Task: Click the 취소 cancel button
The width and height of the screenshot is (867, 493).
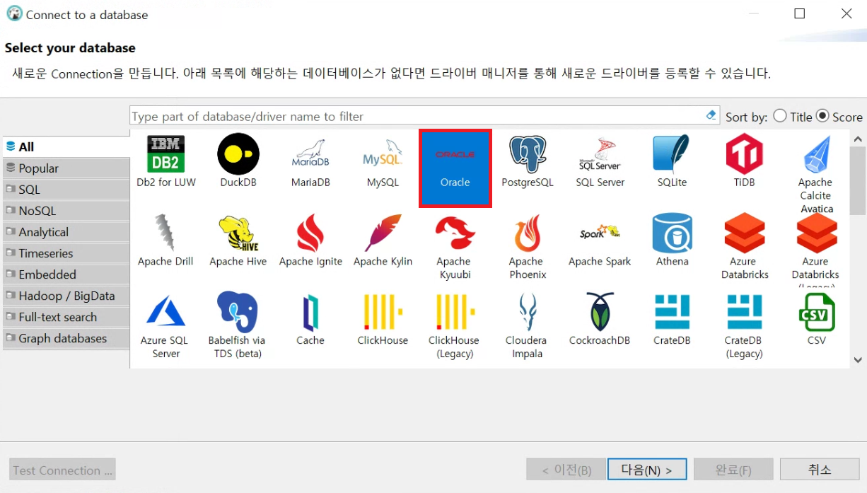Action: pyautogui.click(x=820, y=470)
